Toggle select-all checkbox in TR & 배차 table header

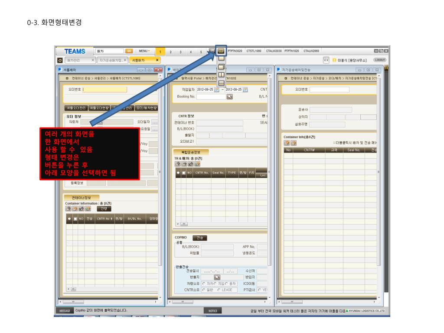184,173
